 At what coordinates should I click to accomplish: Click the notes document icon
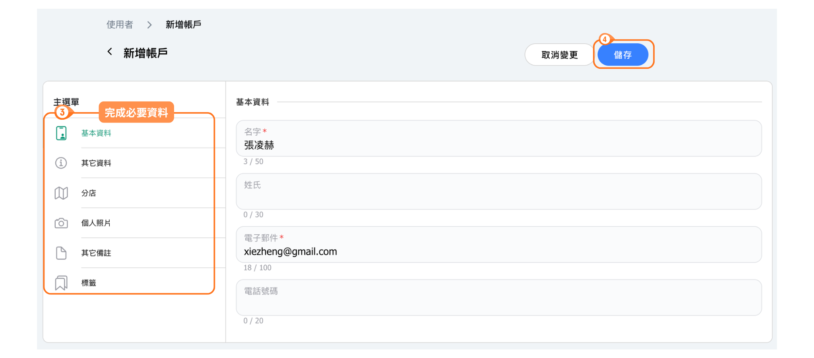click(61, 253)
